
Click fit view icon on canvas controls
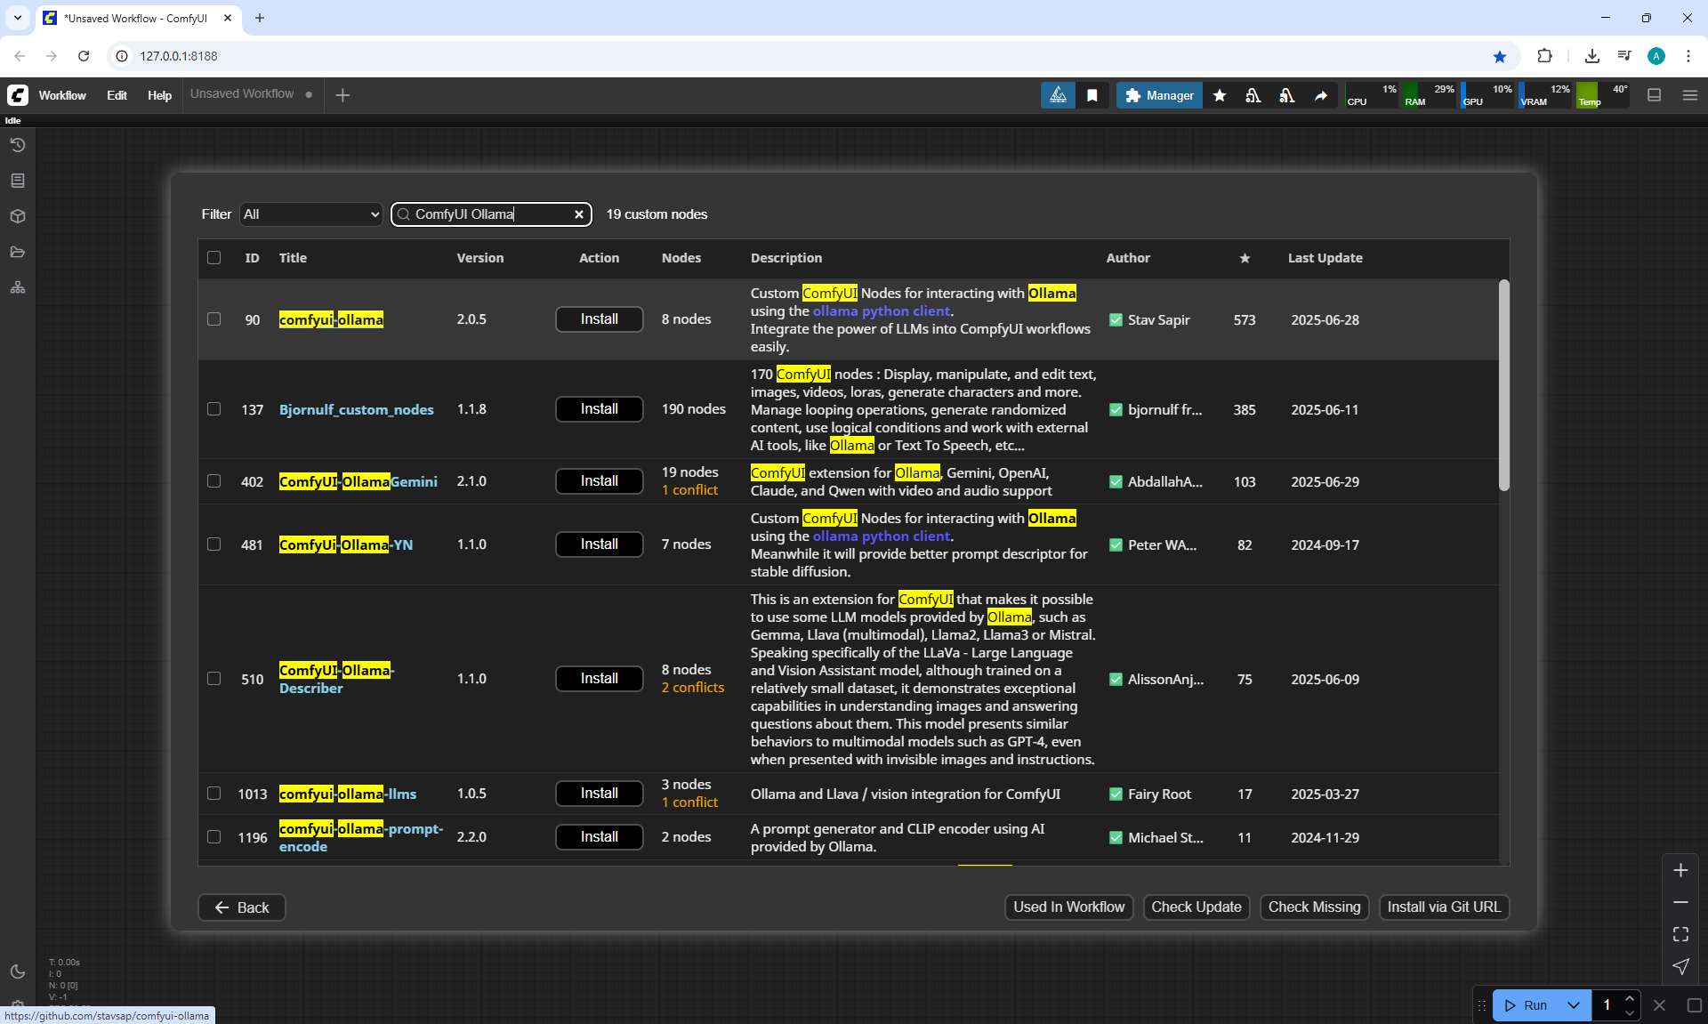pyautogui.click(x=1680, y=934)
